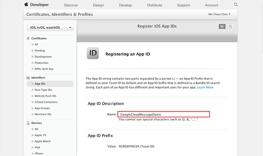Click the Certificates section heading

pos(39,38)
